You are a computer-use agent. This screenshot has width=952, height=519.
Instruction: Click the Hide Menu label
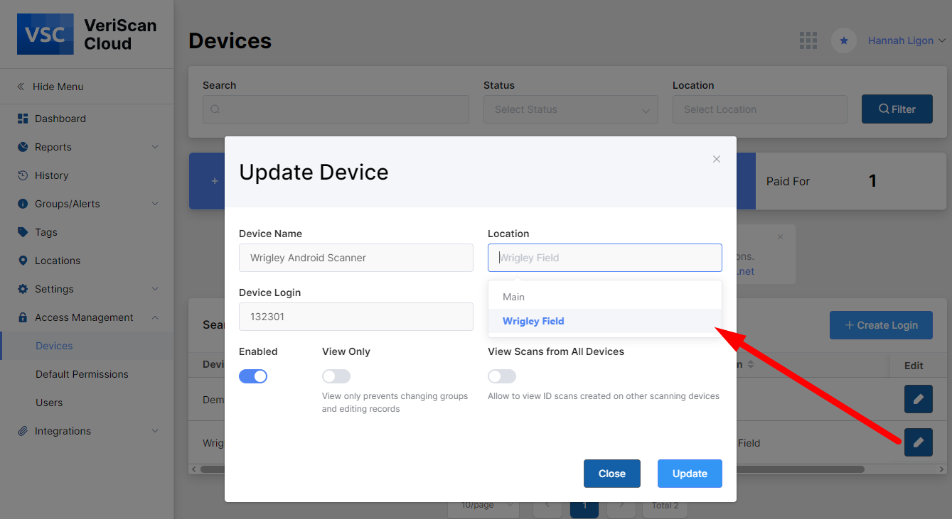pyautogui.click(x=58, y=87)
